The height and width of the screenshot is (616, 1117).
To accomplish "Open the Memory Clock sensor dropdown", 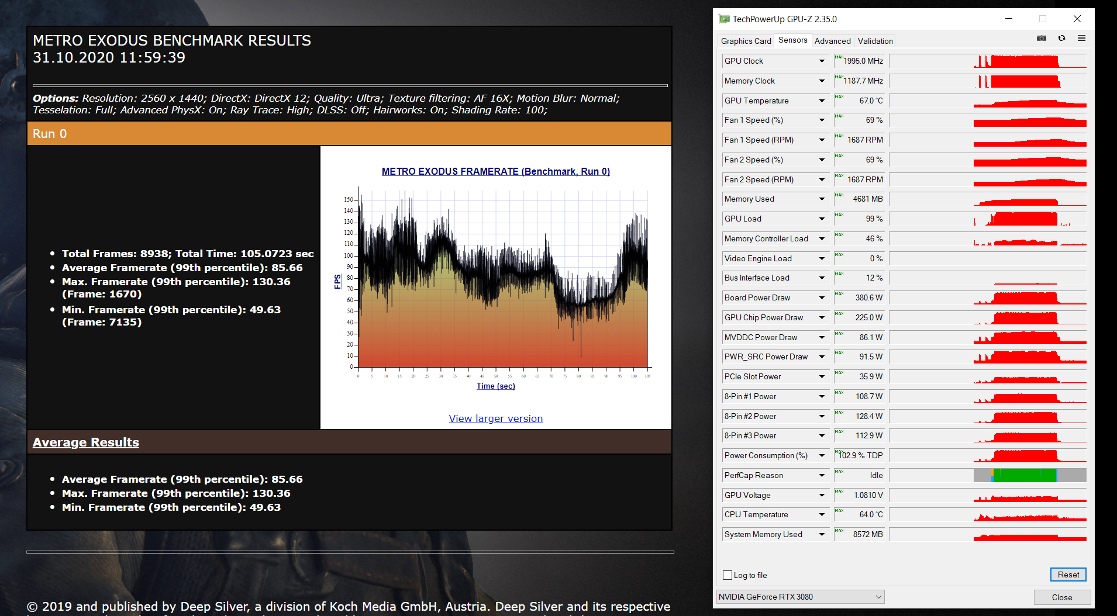I will [x=822, y=81].
